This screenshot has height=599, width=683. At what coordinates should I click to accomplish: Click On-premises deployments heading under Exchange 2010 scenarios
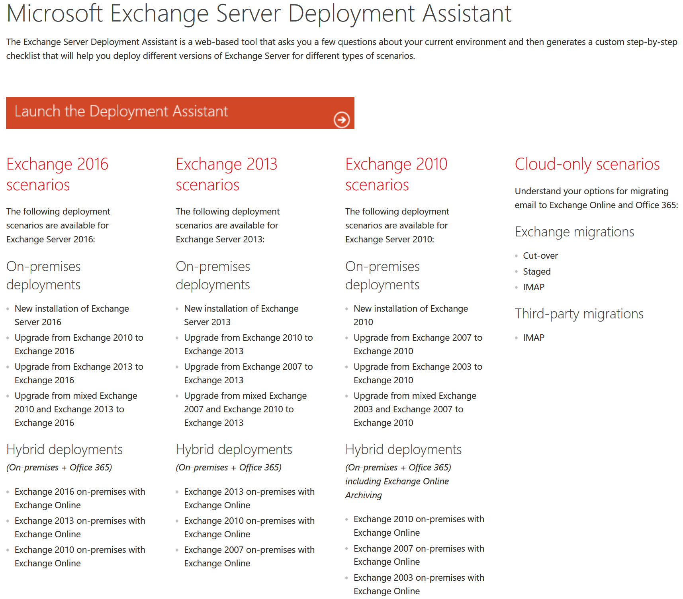tap(382, 275)
